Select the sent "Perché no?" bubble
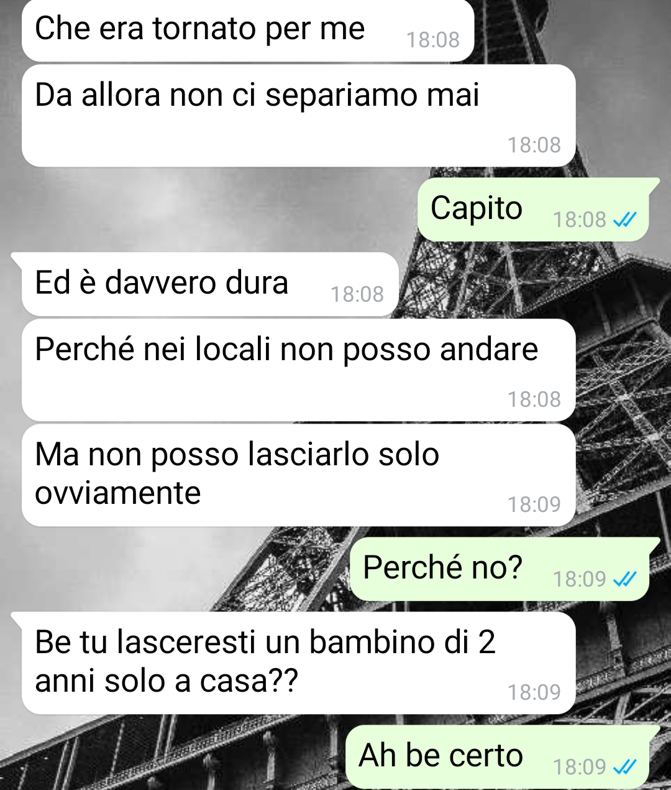The height and width of the screenshot is (790, 671). point(504,569)
